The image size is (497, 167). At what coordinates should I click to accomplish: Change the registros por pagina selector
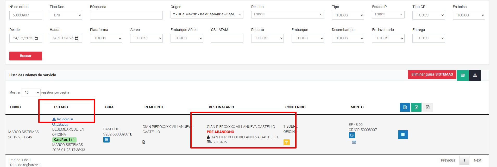click(31, 92)
